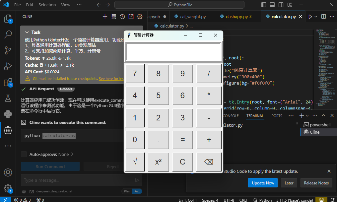Open Cline MCP servers icon
Screen dimensions: 337x202
(114, 17)
